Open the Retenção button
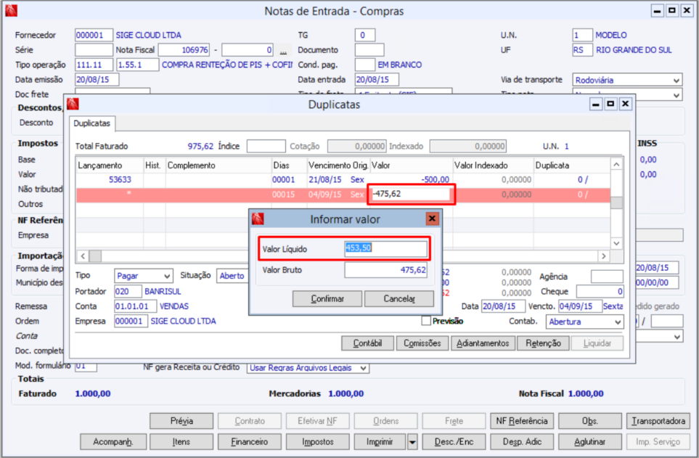The height and width of the screenshot is (458, 699). pyautogui.click(x=543, y=343)
